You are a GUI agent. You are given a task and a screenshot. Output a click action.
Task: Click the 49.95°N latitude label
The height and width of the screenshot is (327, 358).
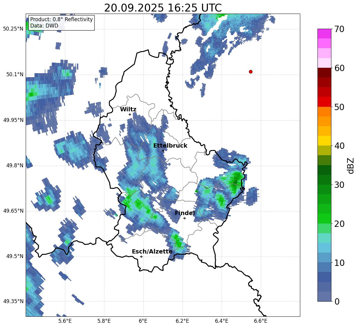point(13,120)
